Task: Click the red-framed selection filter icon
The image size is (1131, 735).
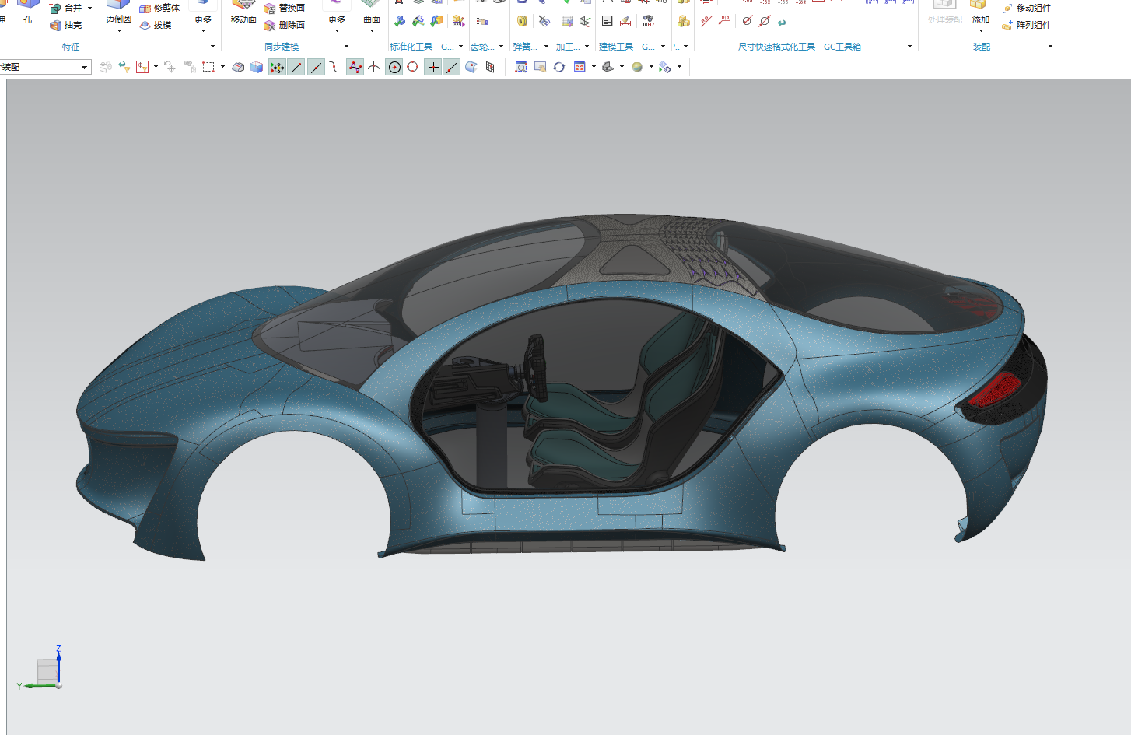Action: [x=142, y=67]
